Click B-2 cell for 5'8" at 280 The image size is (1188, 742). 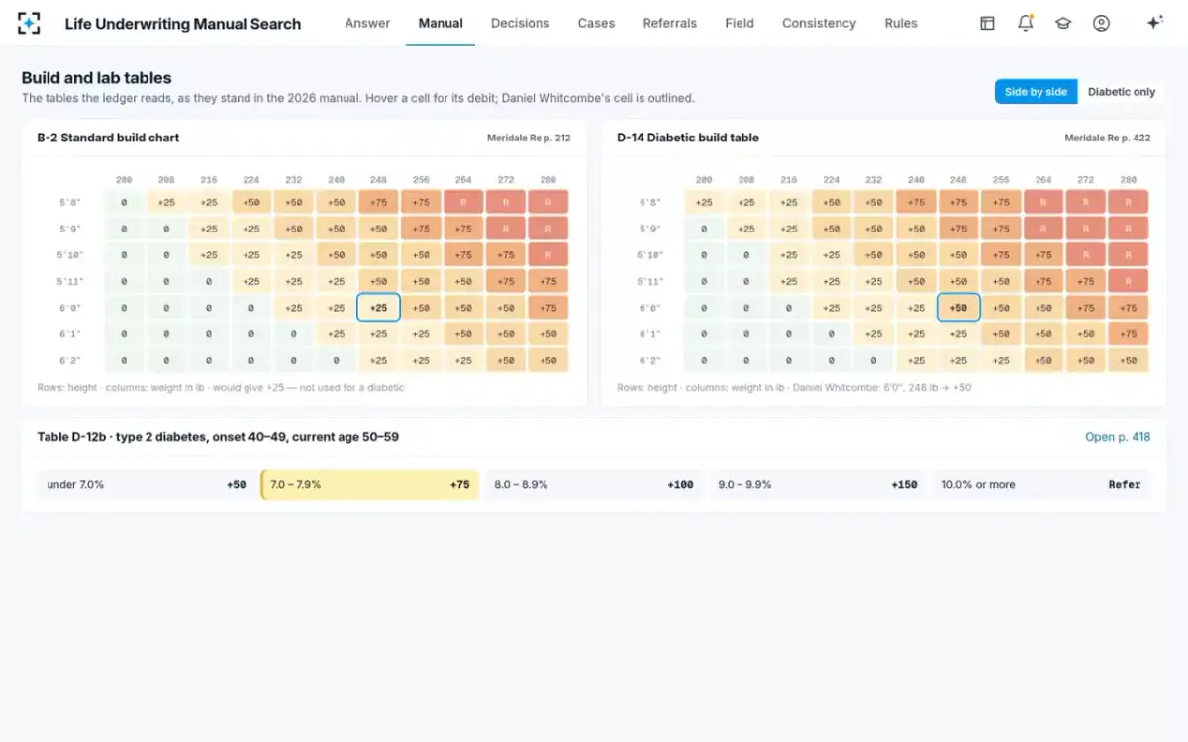point(548,202)
